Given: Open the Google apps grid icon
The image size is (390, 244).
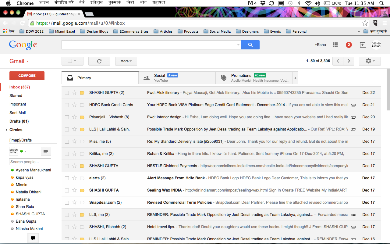Looking at the screenshot, I should click(335, 45).
